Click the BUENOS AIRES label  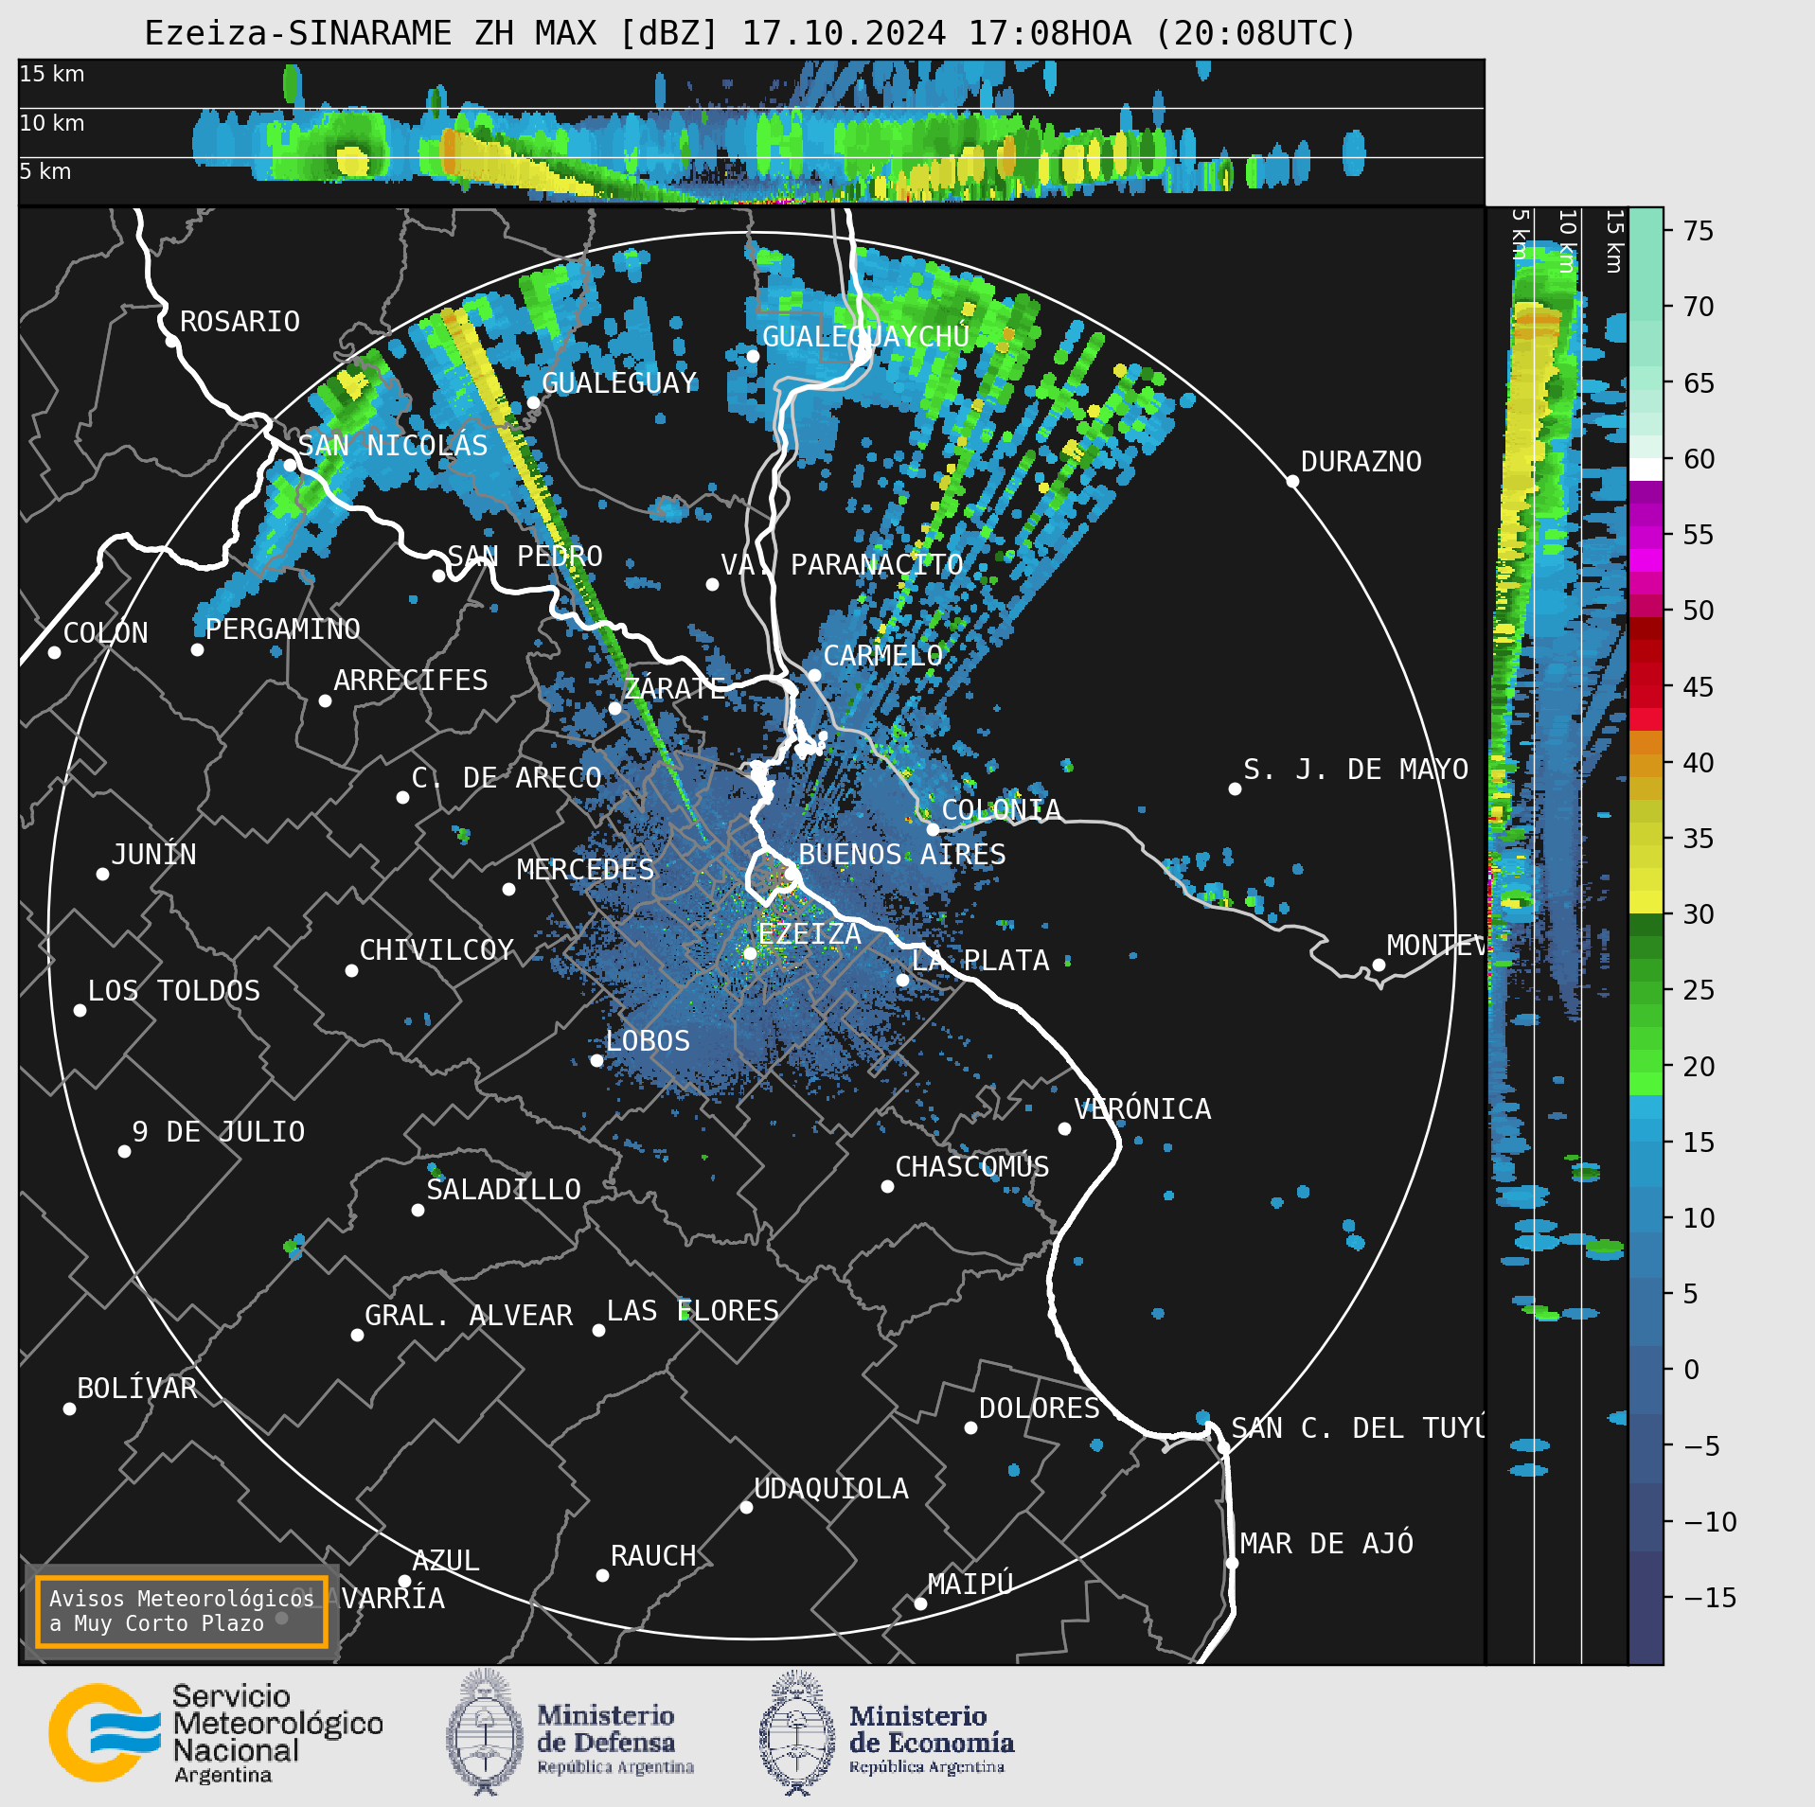coord(902,855)
